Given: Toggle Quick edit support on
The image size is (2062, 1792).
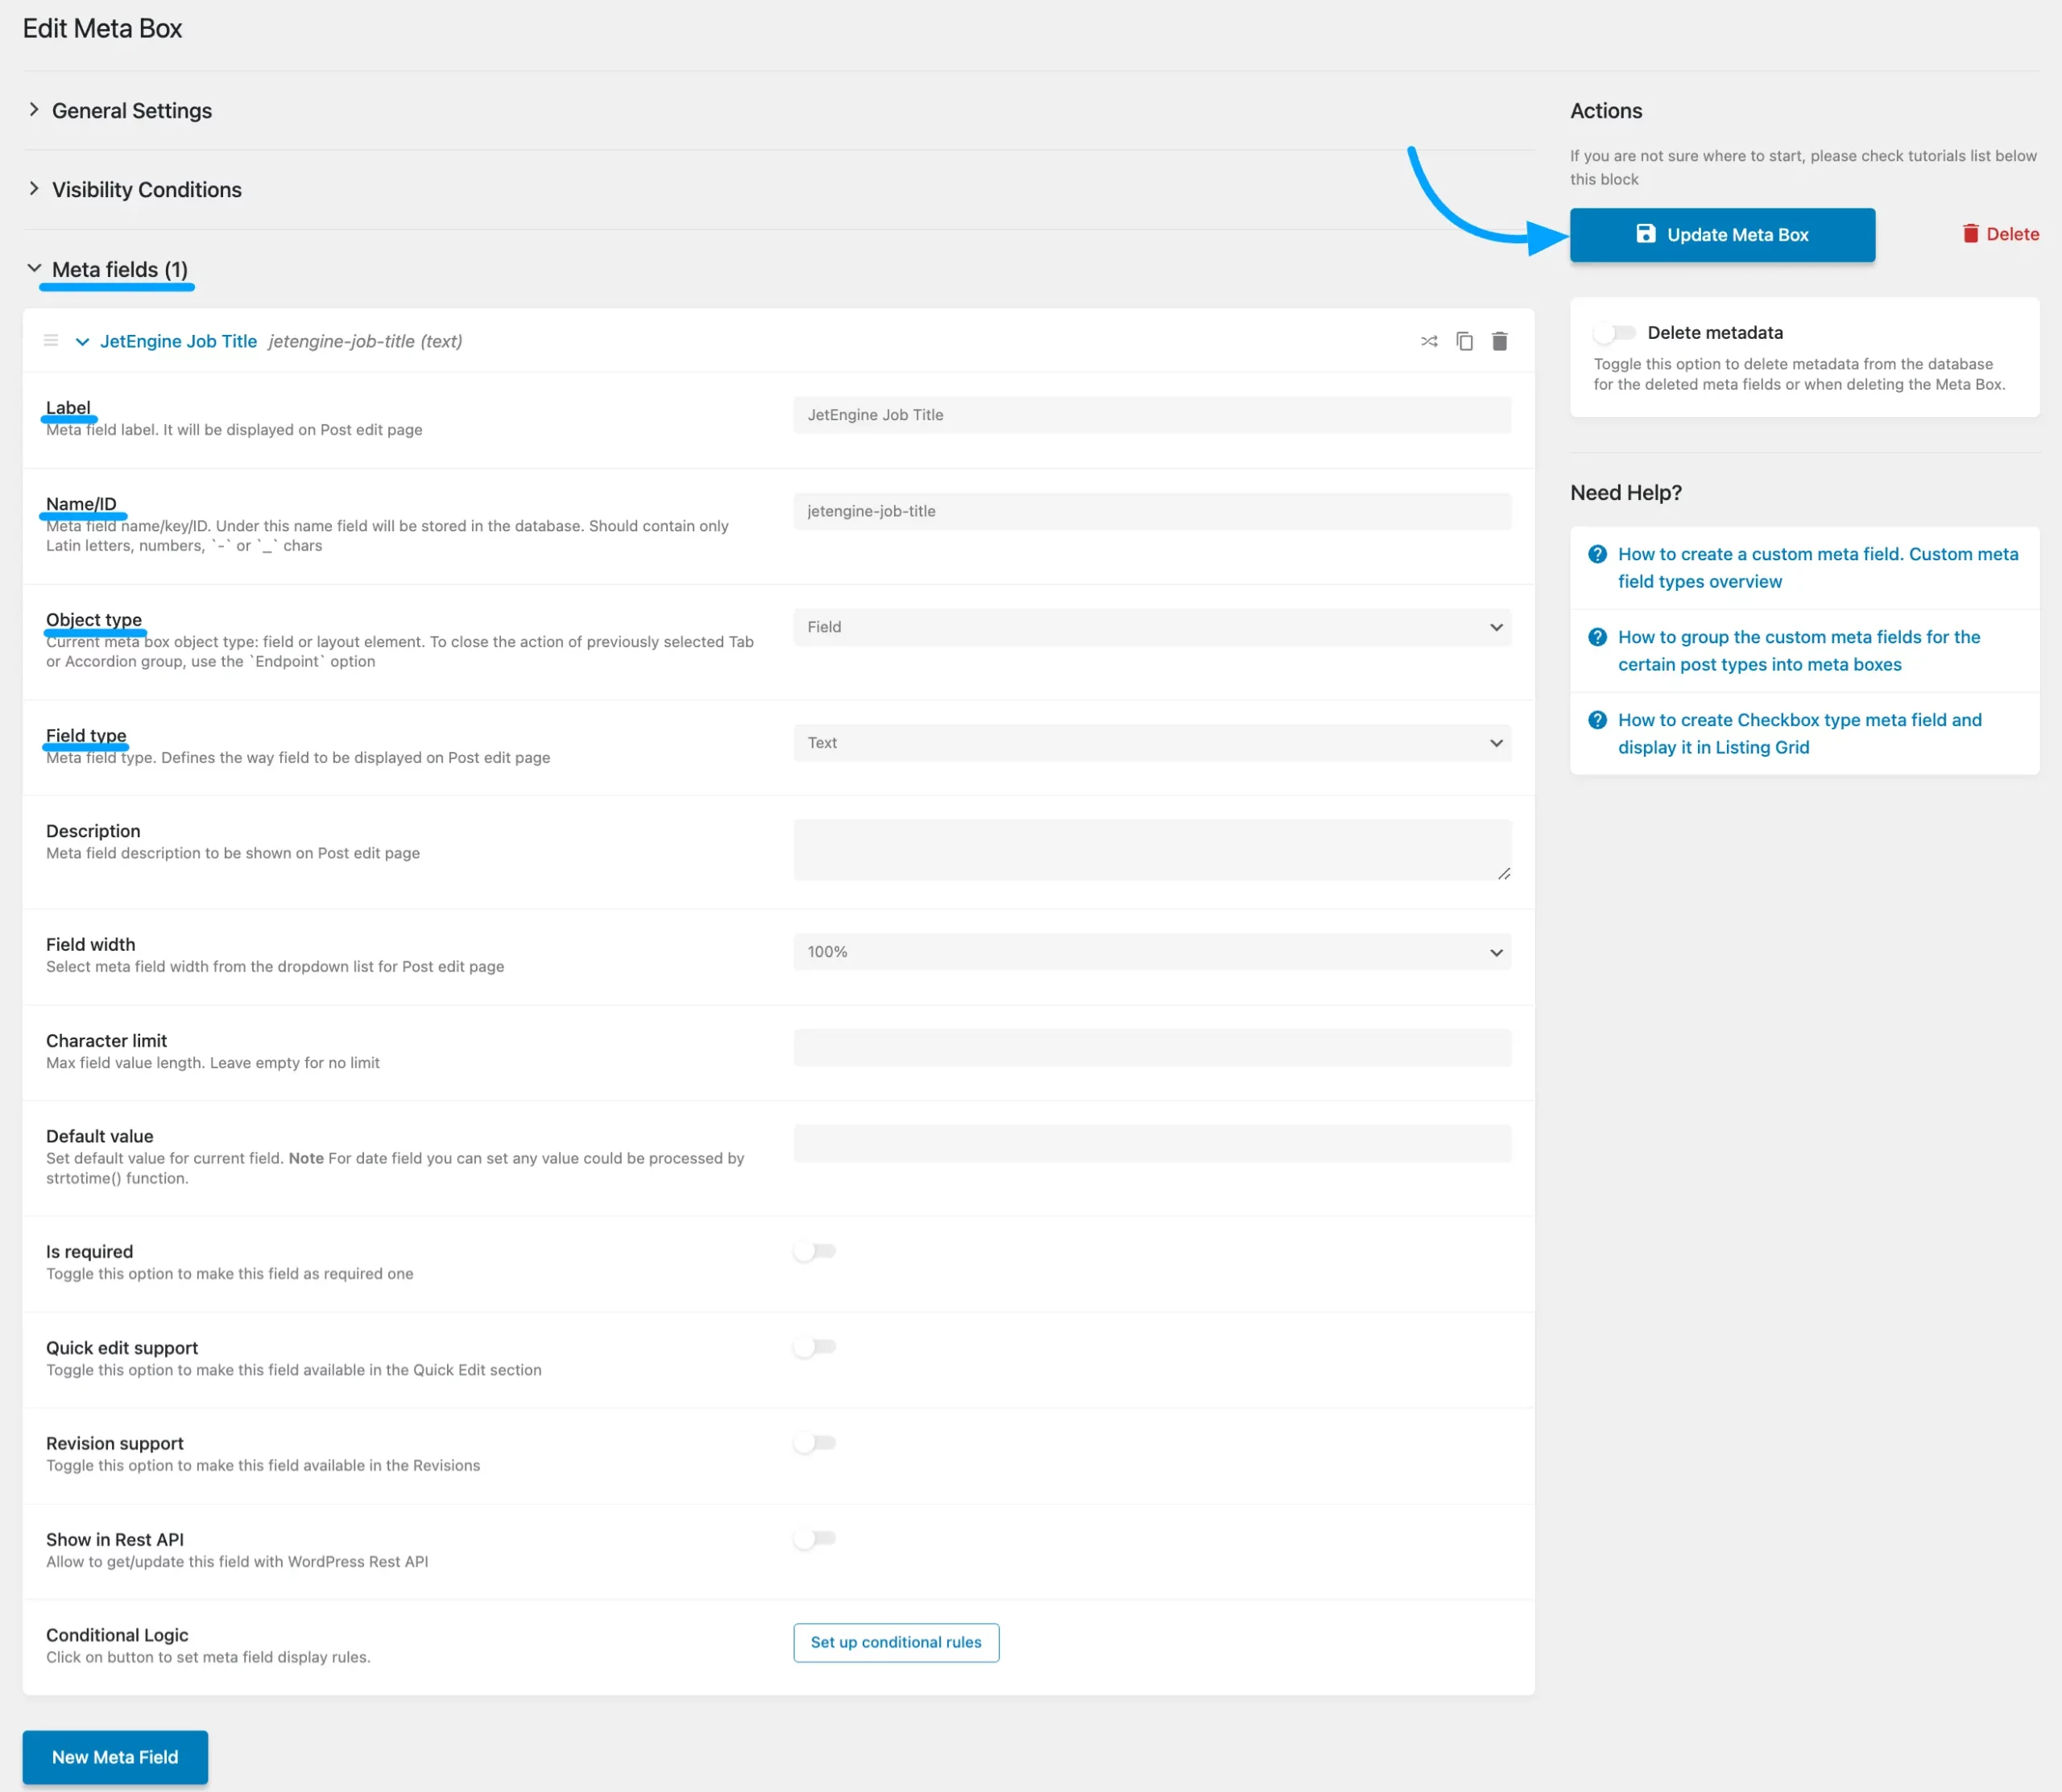Looking at the screenshot, I should tap(814, 1347).
